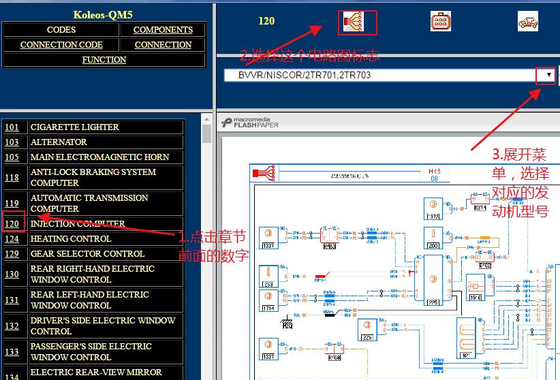Expand the engine type dropdown arrow
The image size is (560, 380).
click(548, 75)
